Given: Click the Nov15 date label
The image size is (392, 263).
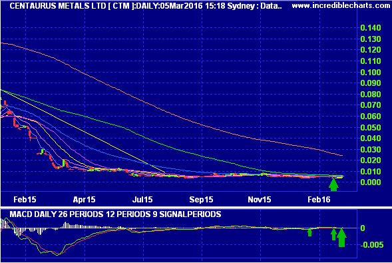Looking at the screenshot, I should coord(260,200).
